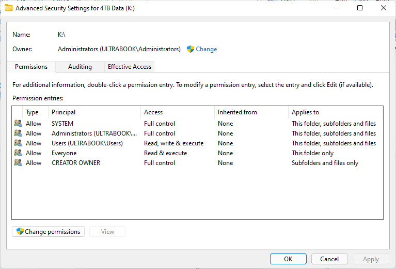The width and height of the screenshot is (396, 269).
Task: Click the group icon for CREATOR OWNER
Action: [x=18, y=163]
